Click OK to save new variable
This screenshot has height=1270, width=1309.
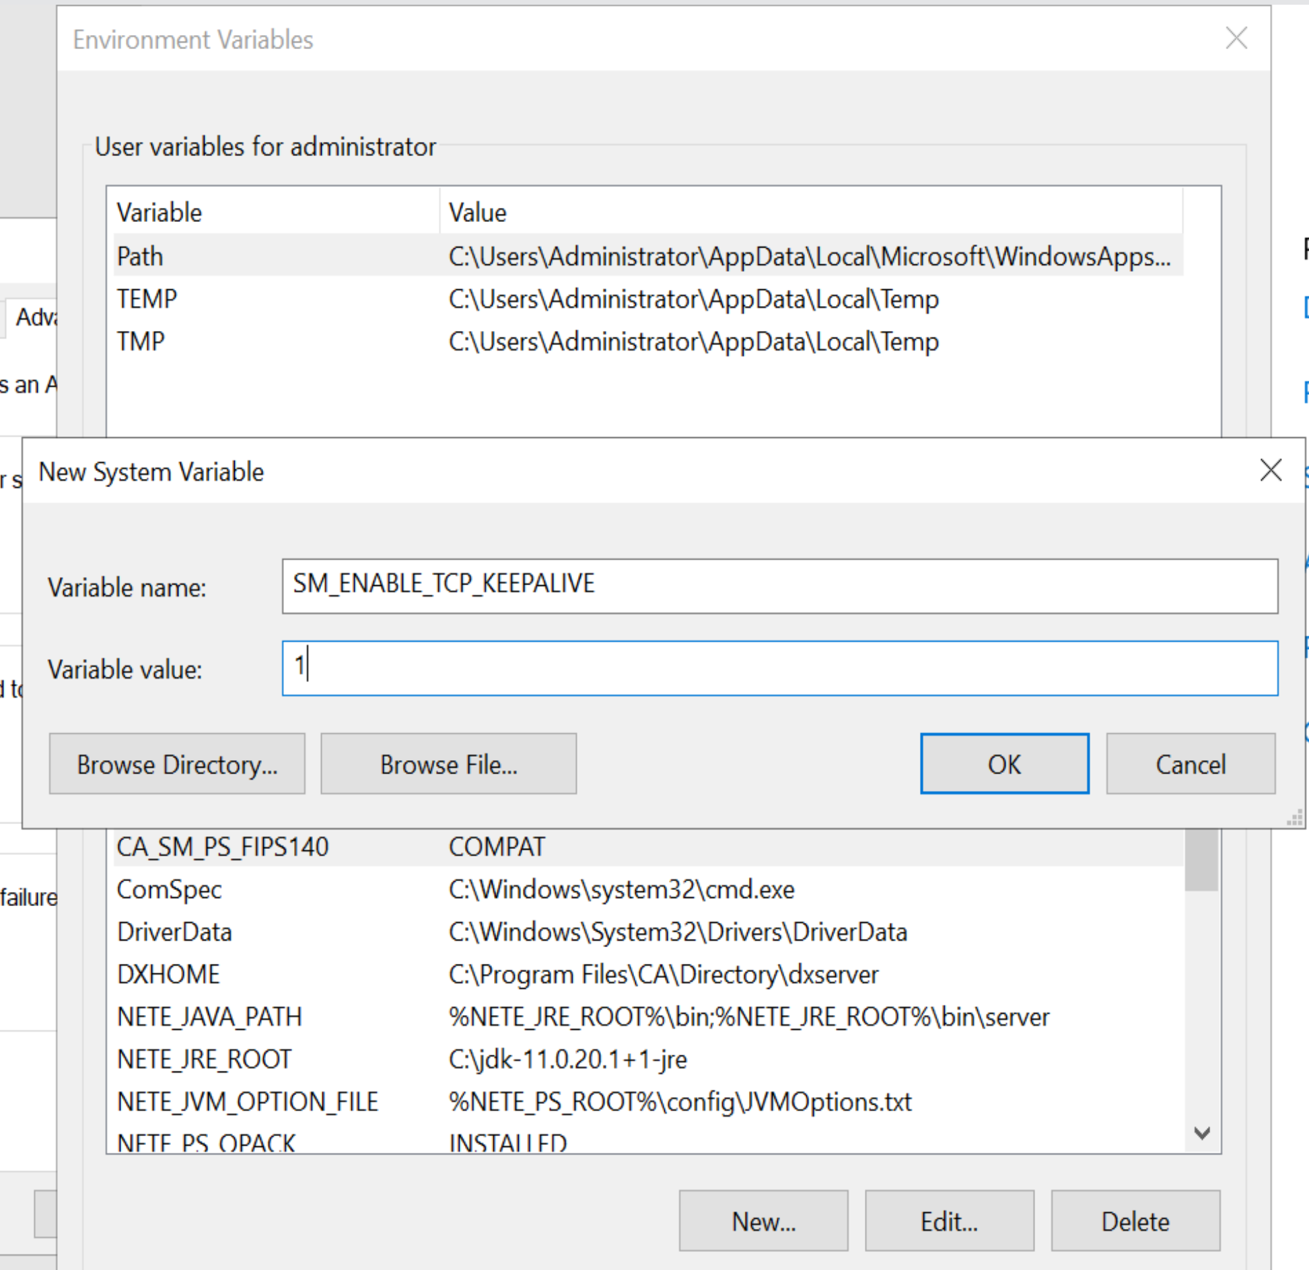1003,764
